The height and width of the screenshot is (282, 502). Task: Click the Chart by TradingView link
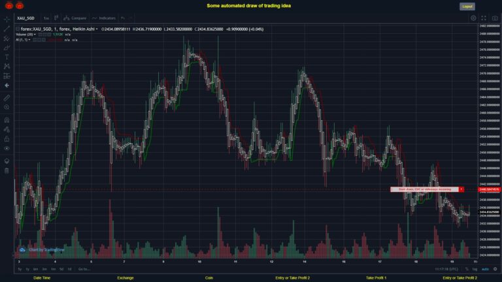pos(46,250)
